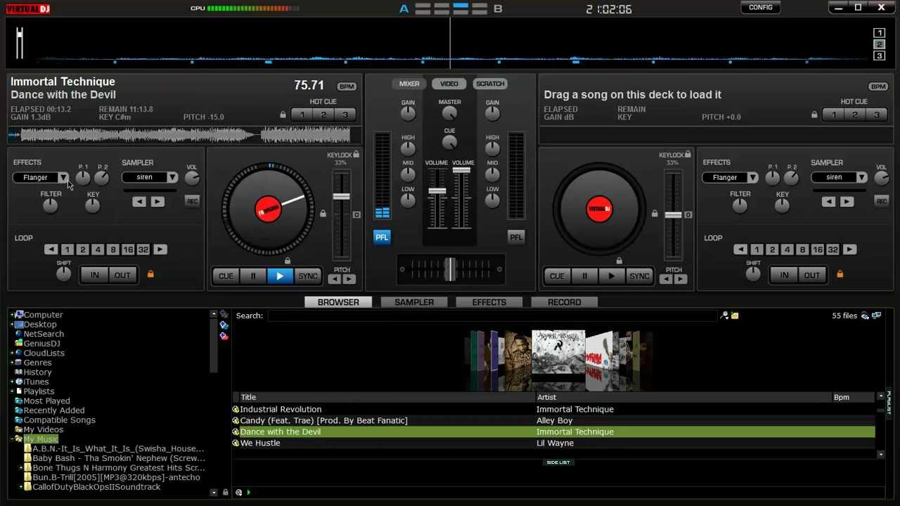This screenshot has width=900, height=506.
Task: Open the RECORD tab
Action: coord(564,302)
